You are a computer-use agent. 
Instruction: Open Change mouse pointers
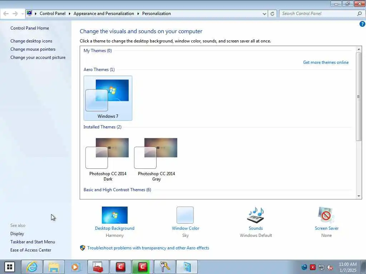(x=33, y=49)
